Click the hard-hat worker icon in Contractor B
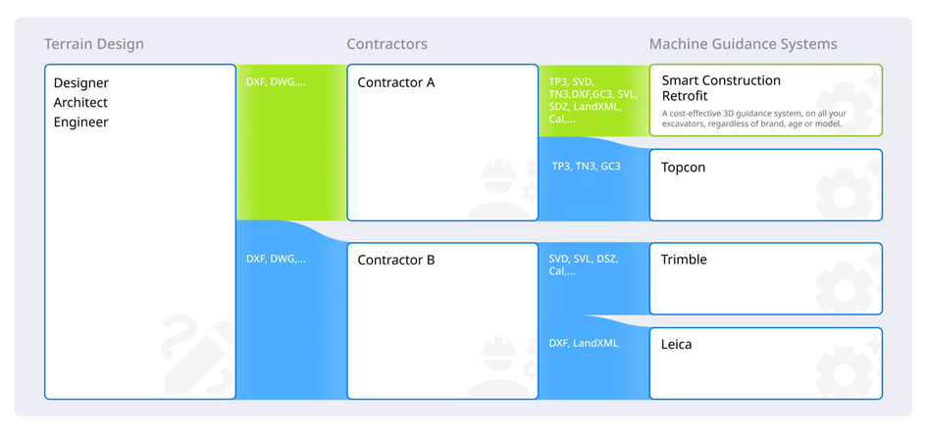Image resolution: width=927 pixels, height=433 pixels. pos(502,367)
